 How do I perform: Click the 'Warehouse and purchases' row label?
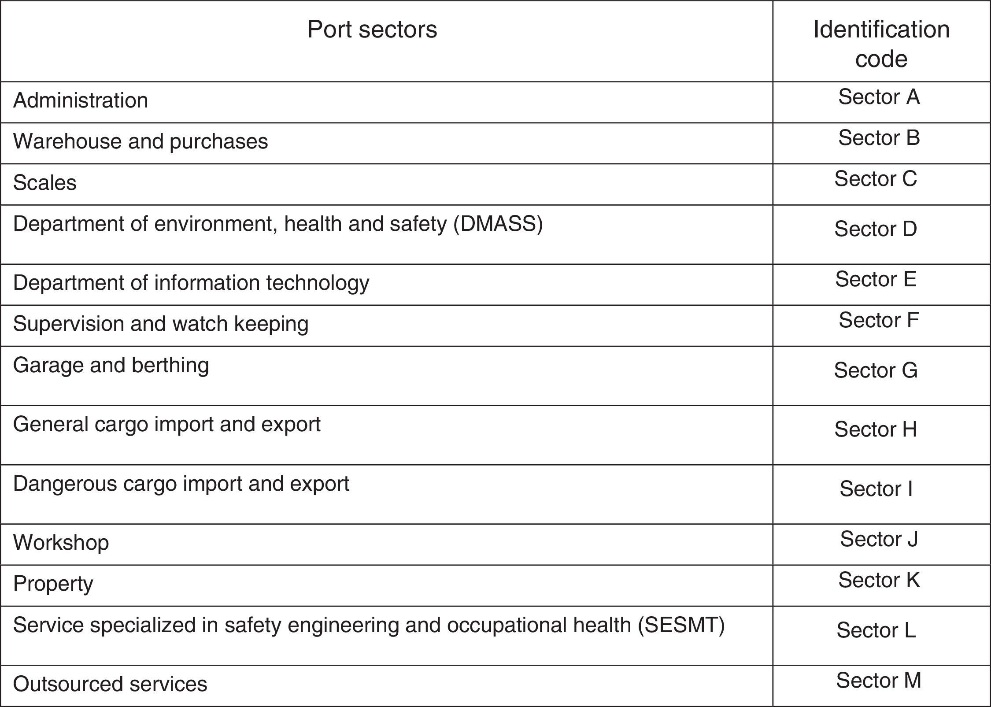point(141,141)
